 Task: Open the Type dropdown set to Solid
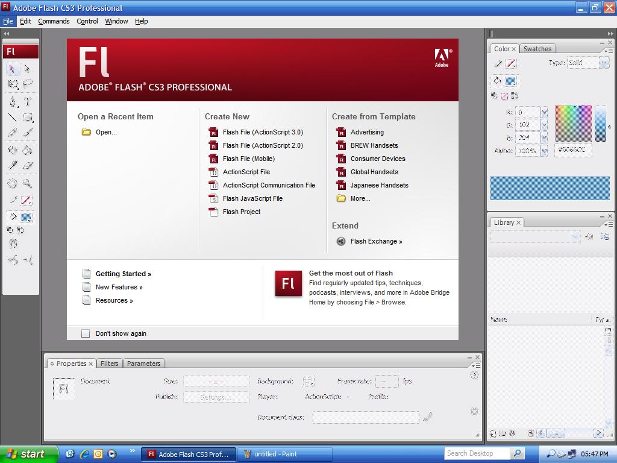[604, 63]
